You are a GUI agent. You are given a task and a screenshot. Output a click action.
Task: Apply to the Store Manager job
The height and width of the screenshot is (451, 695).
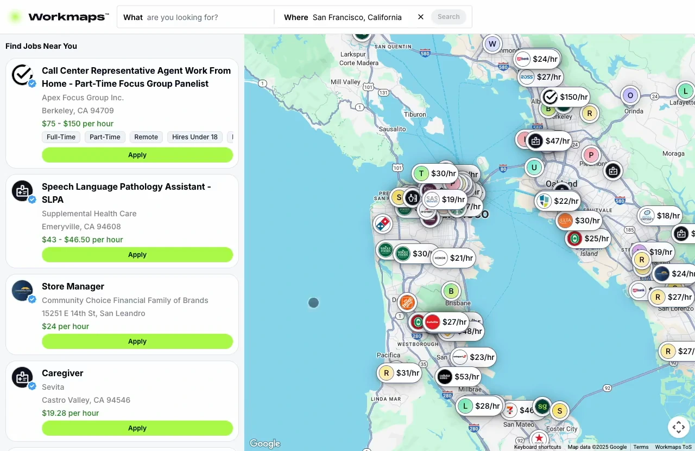click(137, 342)
